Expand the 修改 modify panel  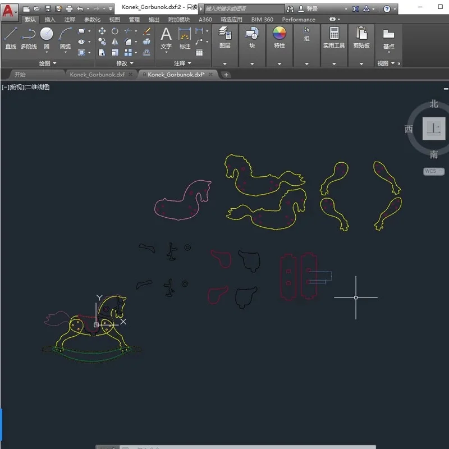[x=125, y=63]
